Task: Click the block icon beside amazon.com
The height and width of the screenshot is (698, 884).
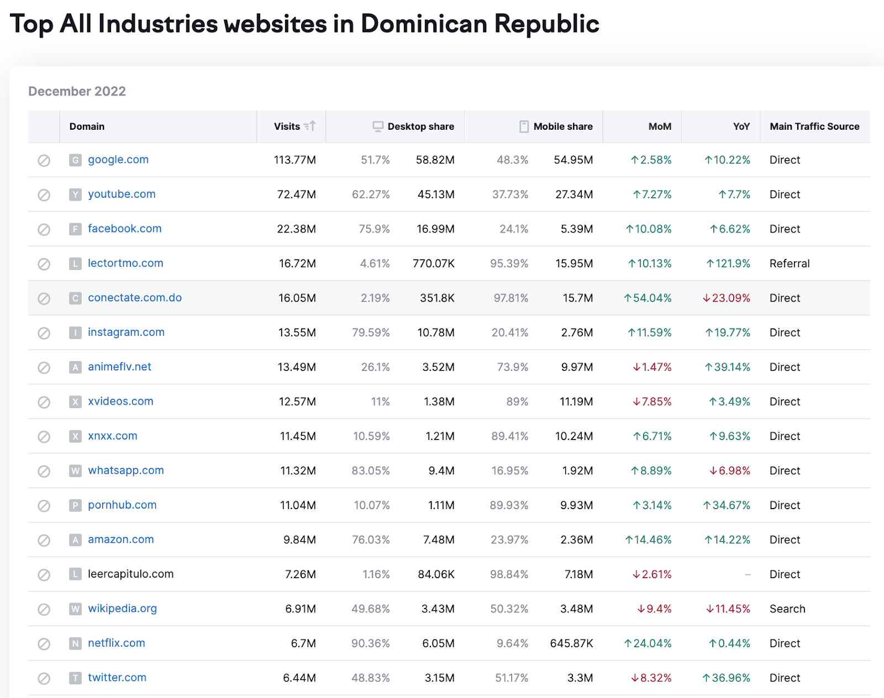Action: click(x=44, y=540)
